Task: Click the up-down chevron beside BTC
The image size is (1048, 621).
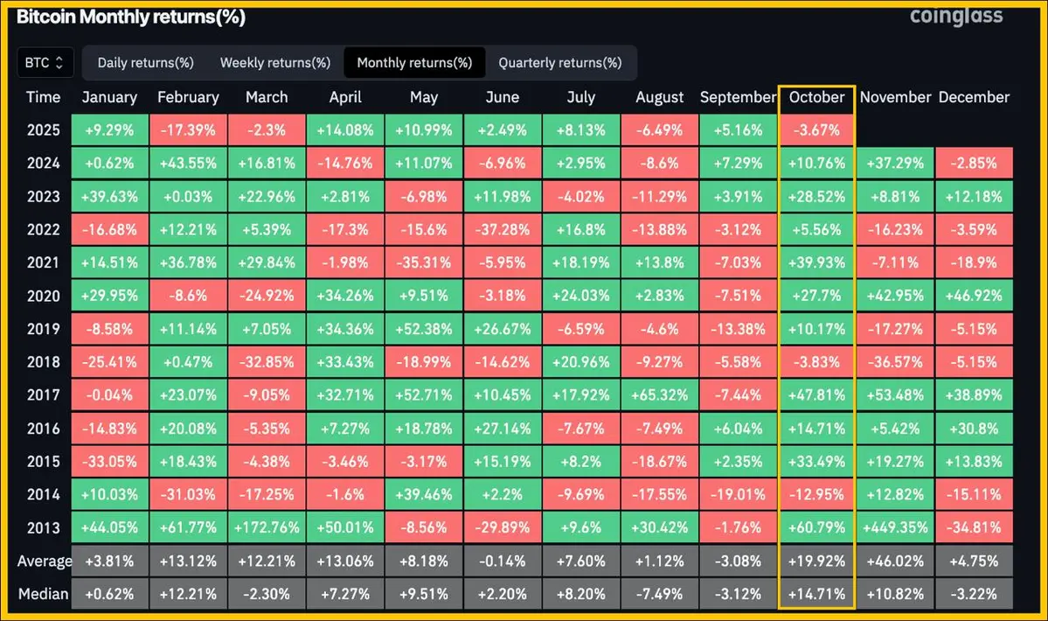Action: point(59,63)
